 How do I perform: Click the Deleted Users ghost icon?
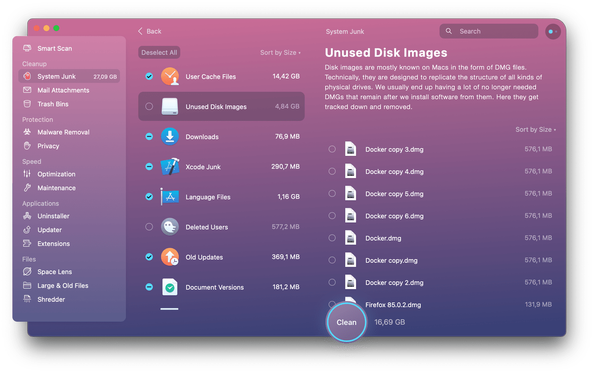pos(170,227)
